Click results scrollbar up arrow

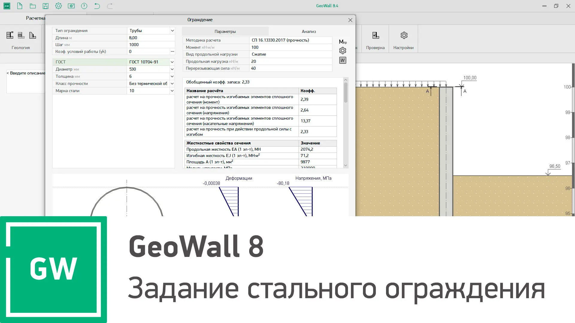point(346,80)
